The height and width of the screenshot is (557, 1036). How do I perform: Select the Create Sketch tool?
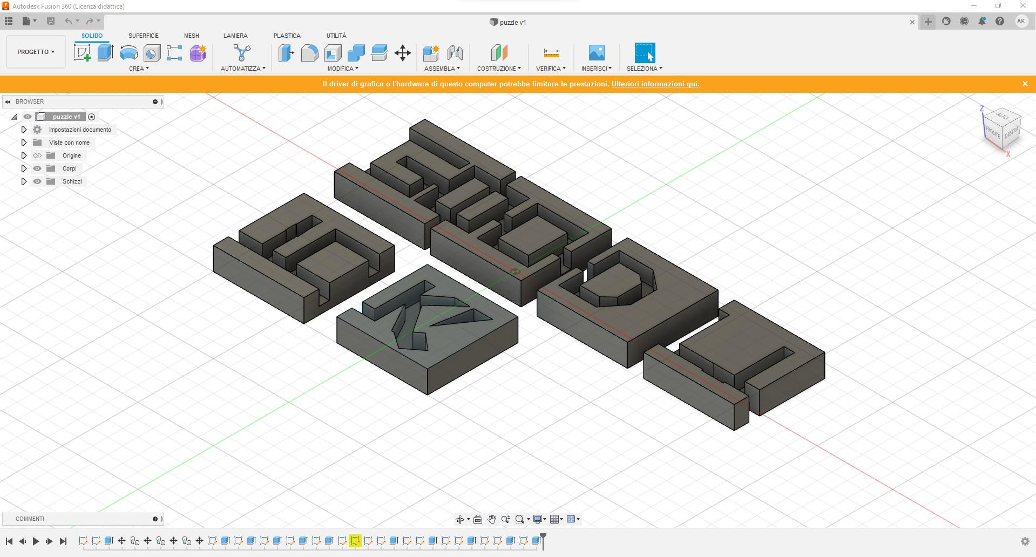pyautogui.click(x=82, y=53)
